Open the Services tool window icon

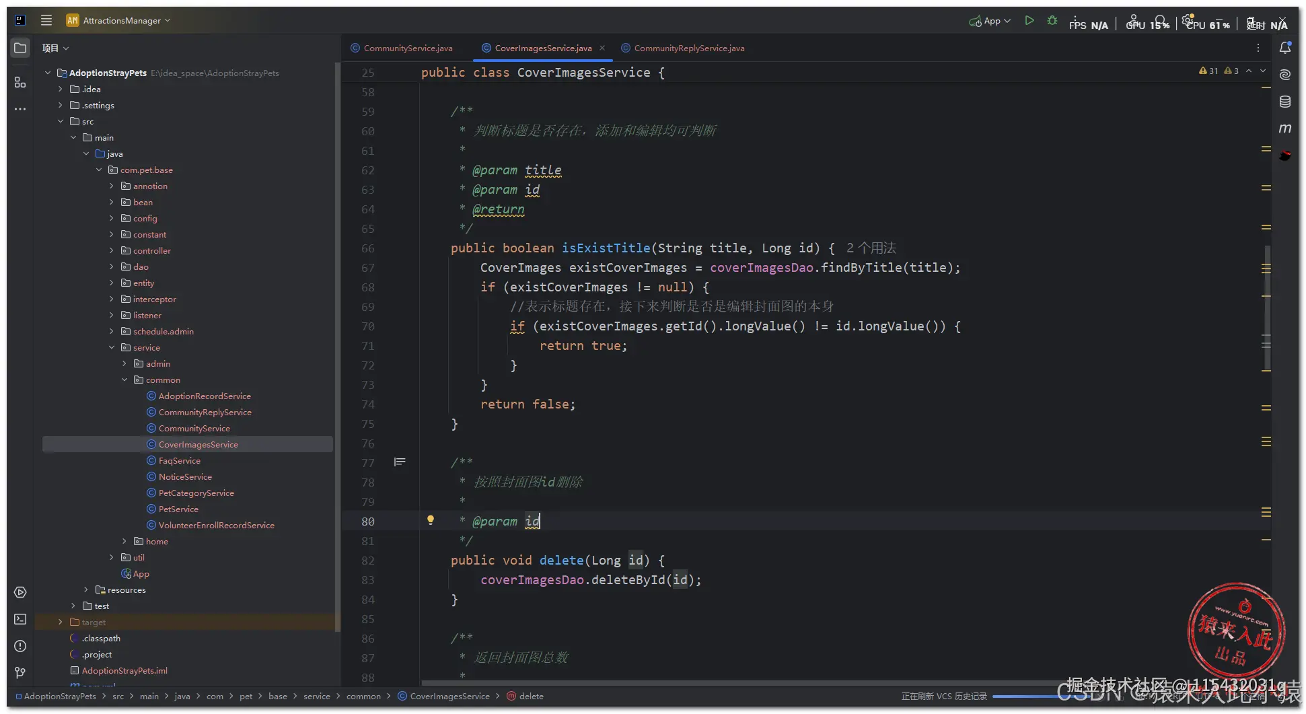[x=20, y=592]
